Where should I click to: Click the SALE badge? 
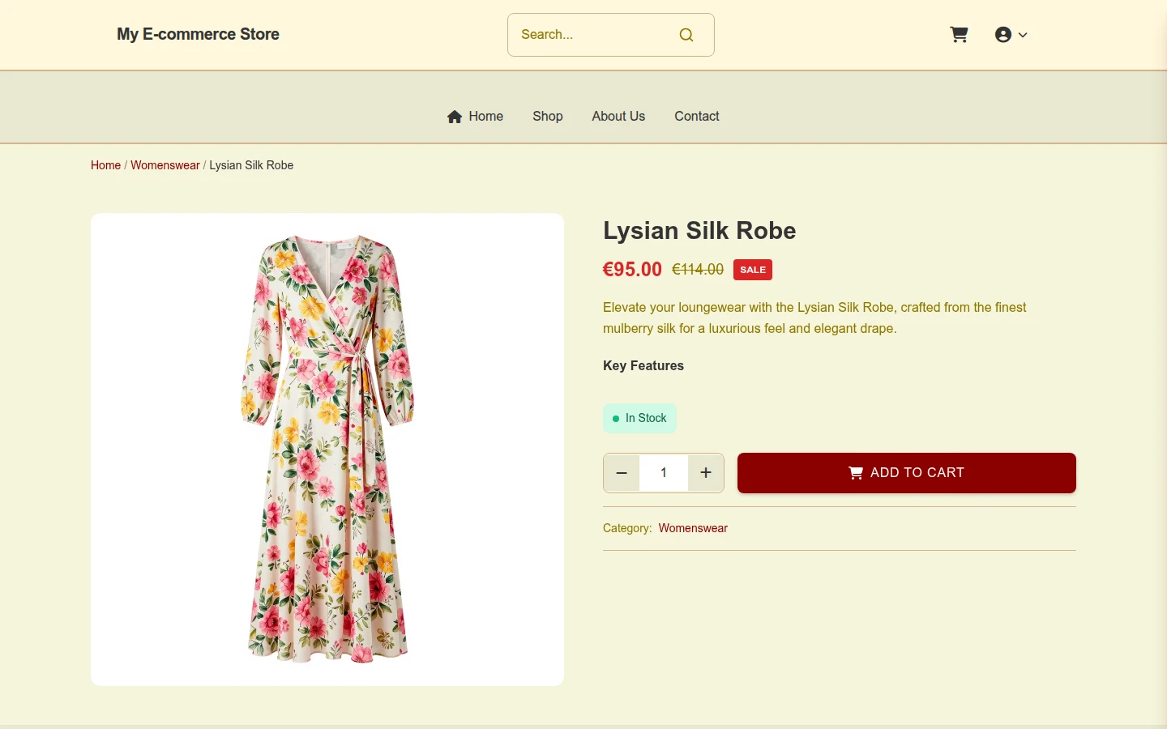click(x=753, y=270)
